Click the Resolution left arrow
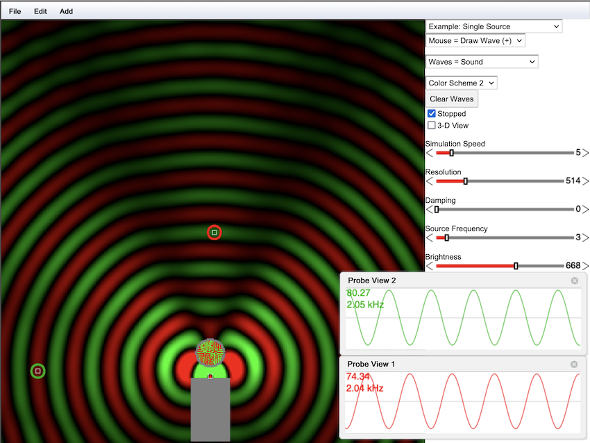Screen dimensions: 590x443 pyautogui.click(x=429, y=181)
